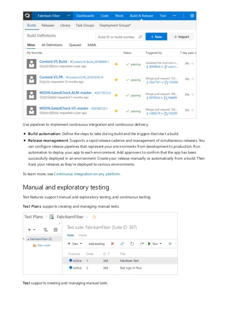The height and width of the screenshot is (336, 238).
Task: Switch to the Task Groups tab
Action: point(85,25)
